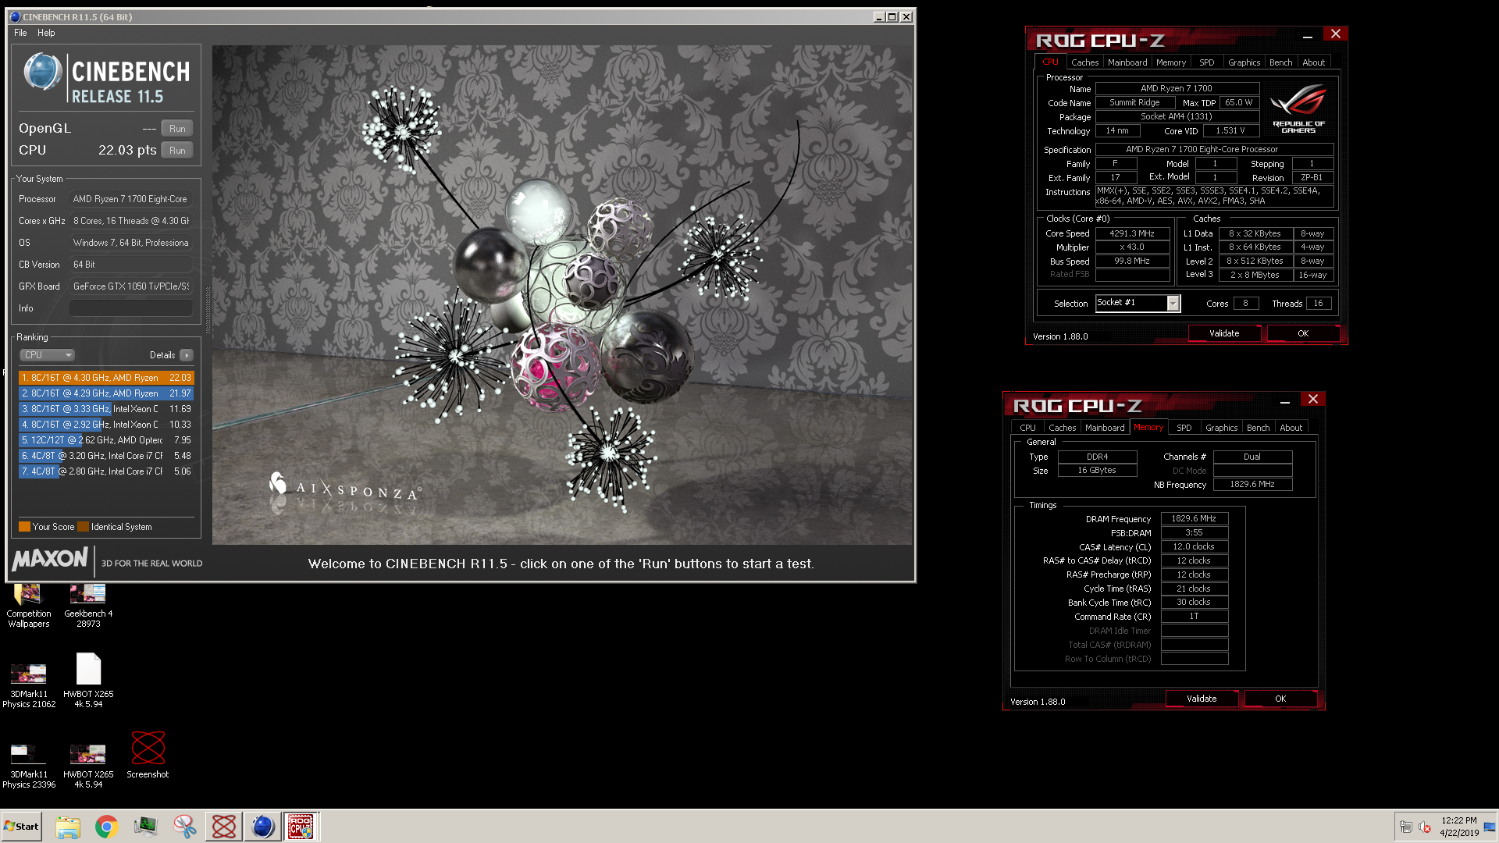Click the Windows Start button

[x=22, y=827]
